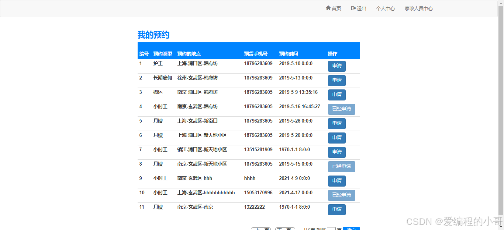
Task: Go to 首页 via the nav link
Action: 336,8
